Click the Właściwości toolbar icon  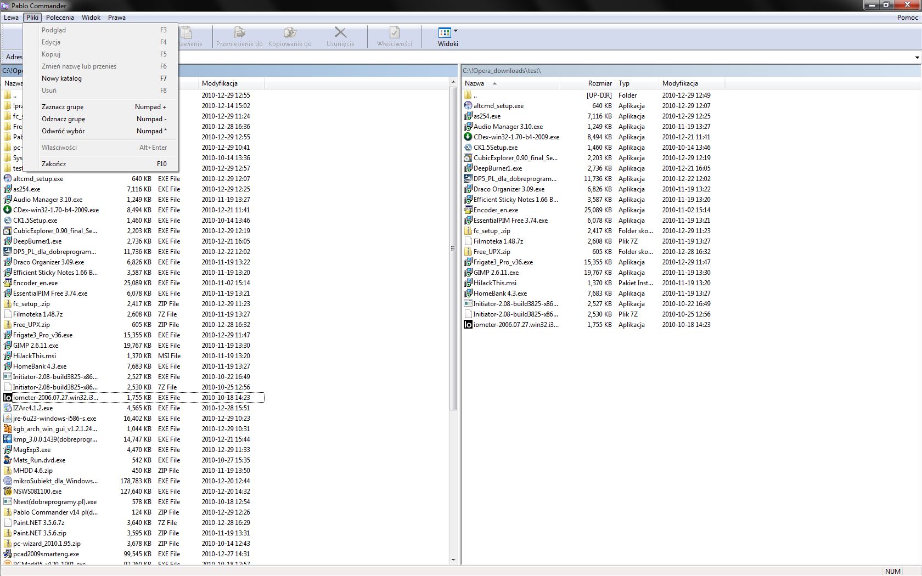394,32
